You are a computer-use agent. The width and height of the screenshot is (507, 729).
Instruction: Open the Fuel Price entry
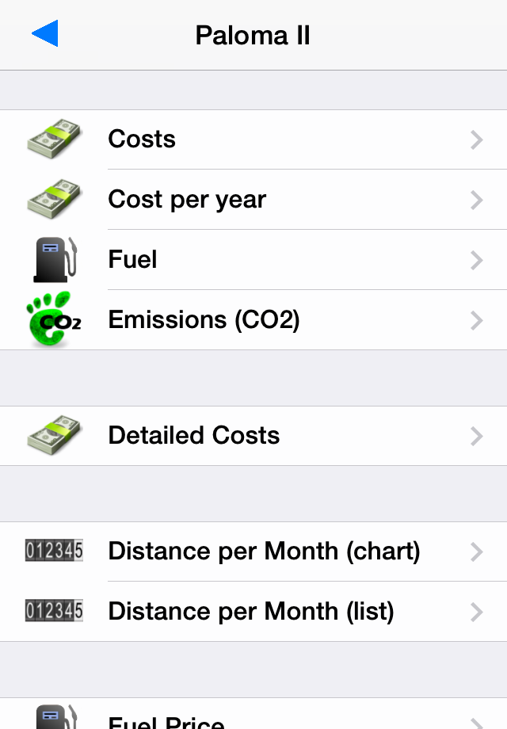pyautogui.click(x=253, y=714)
